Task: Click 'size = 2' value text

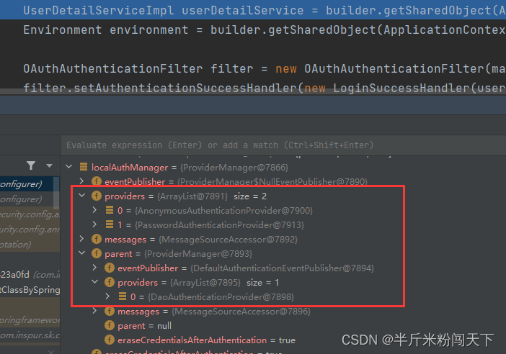Action: coord(250,196)
